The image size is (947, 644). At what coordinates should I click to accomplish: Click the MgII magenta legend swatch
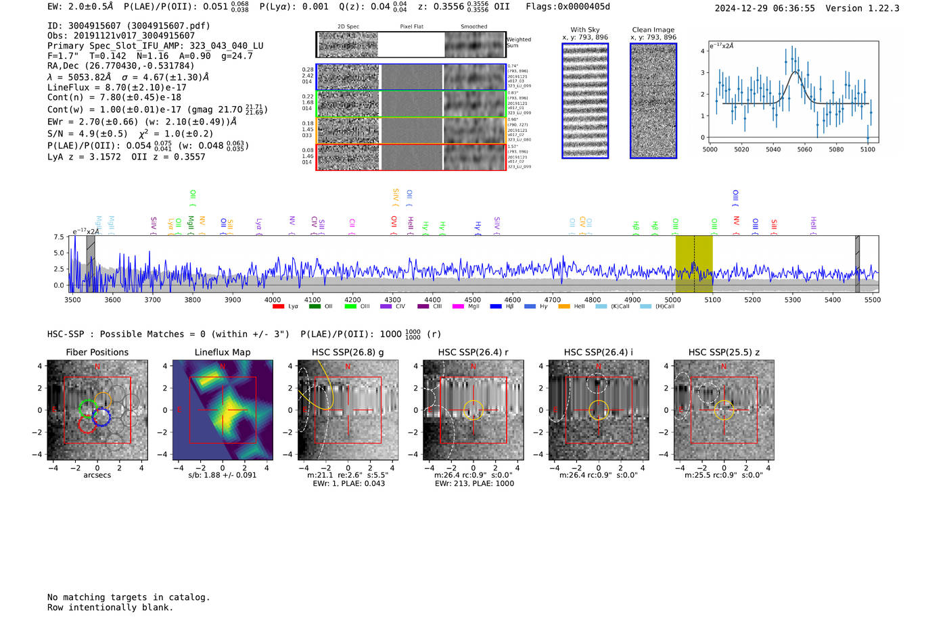[458, 306]
